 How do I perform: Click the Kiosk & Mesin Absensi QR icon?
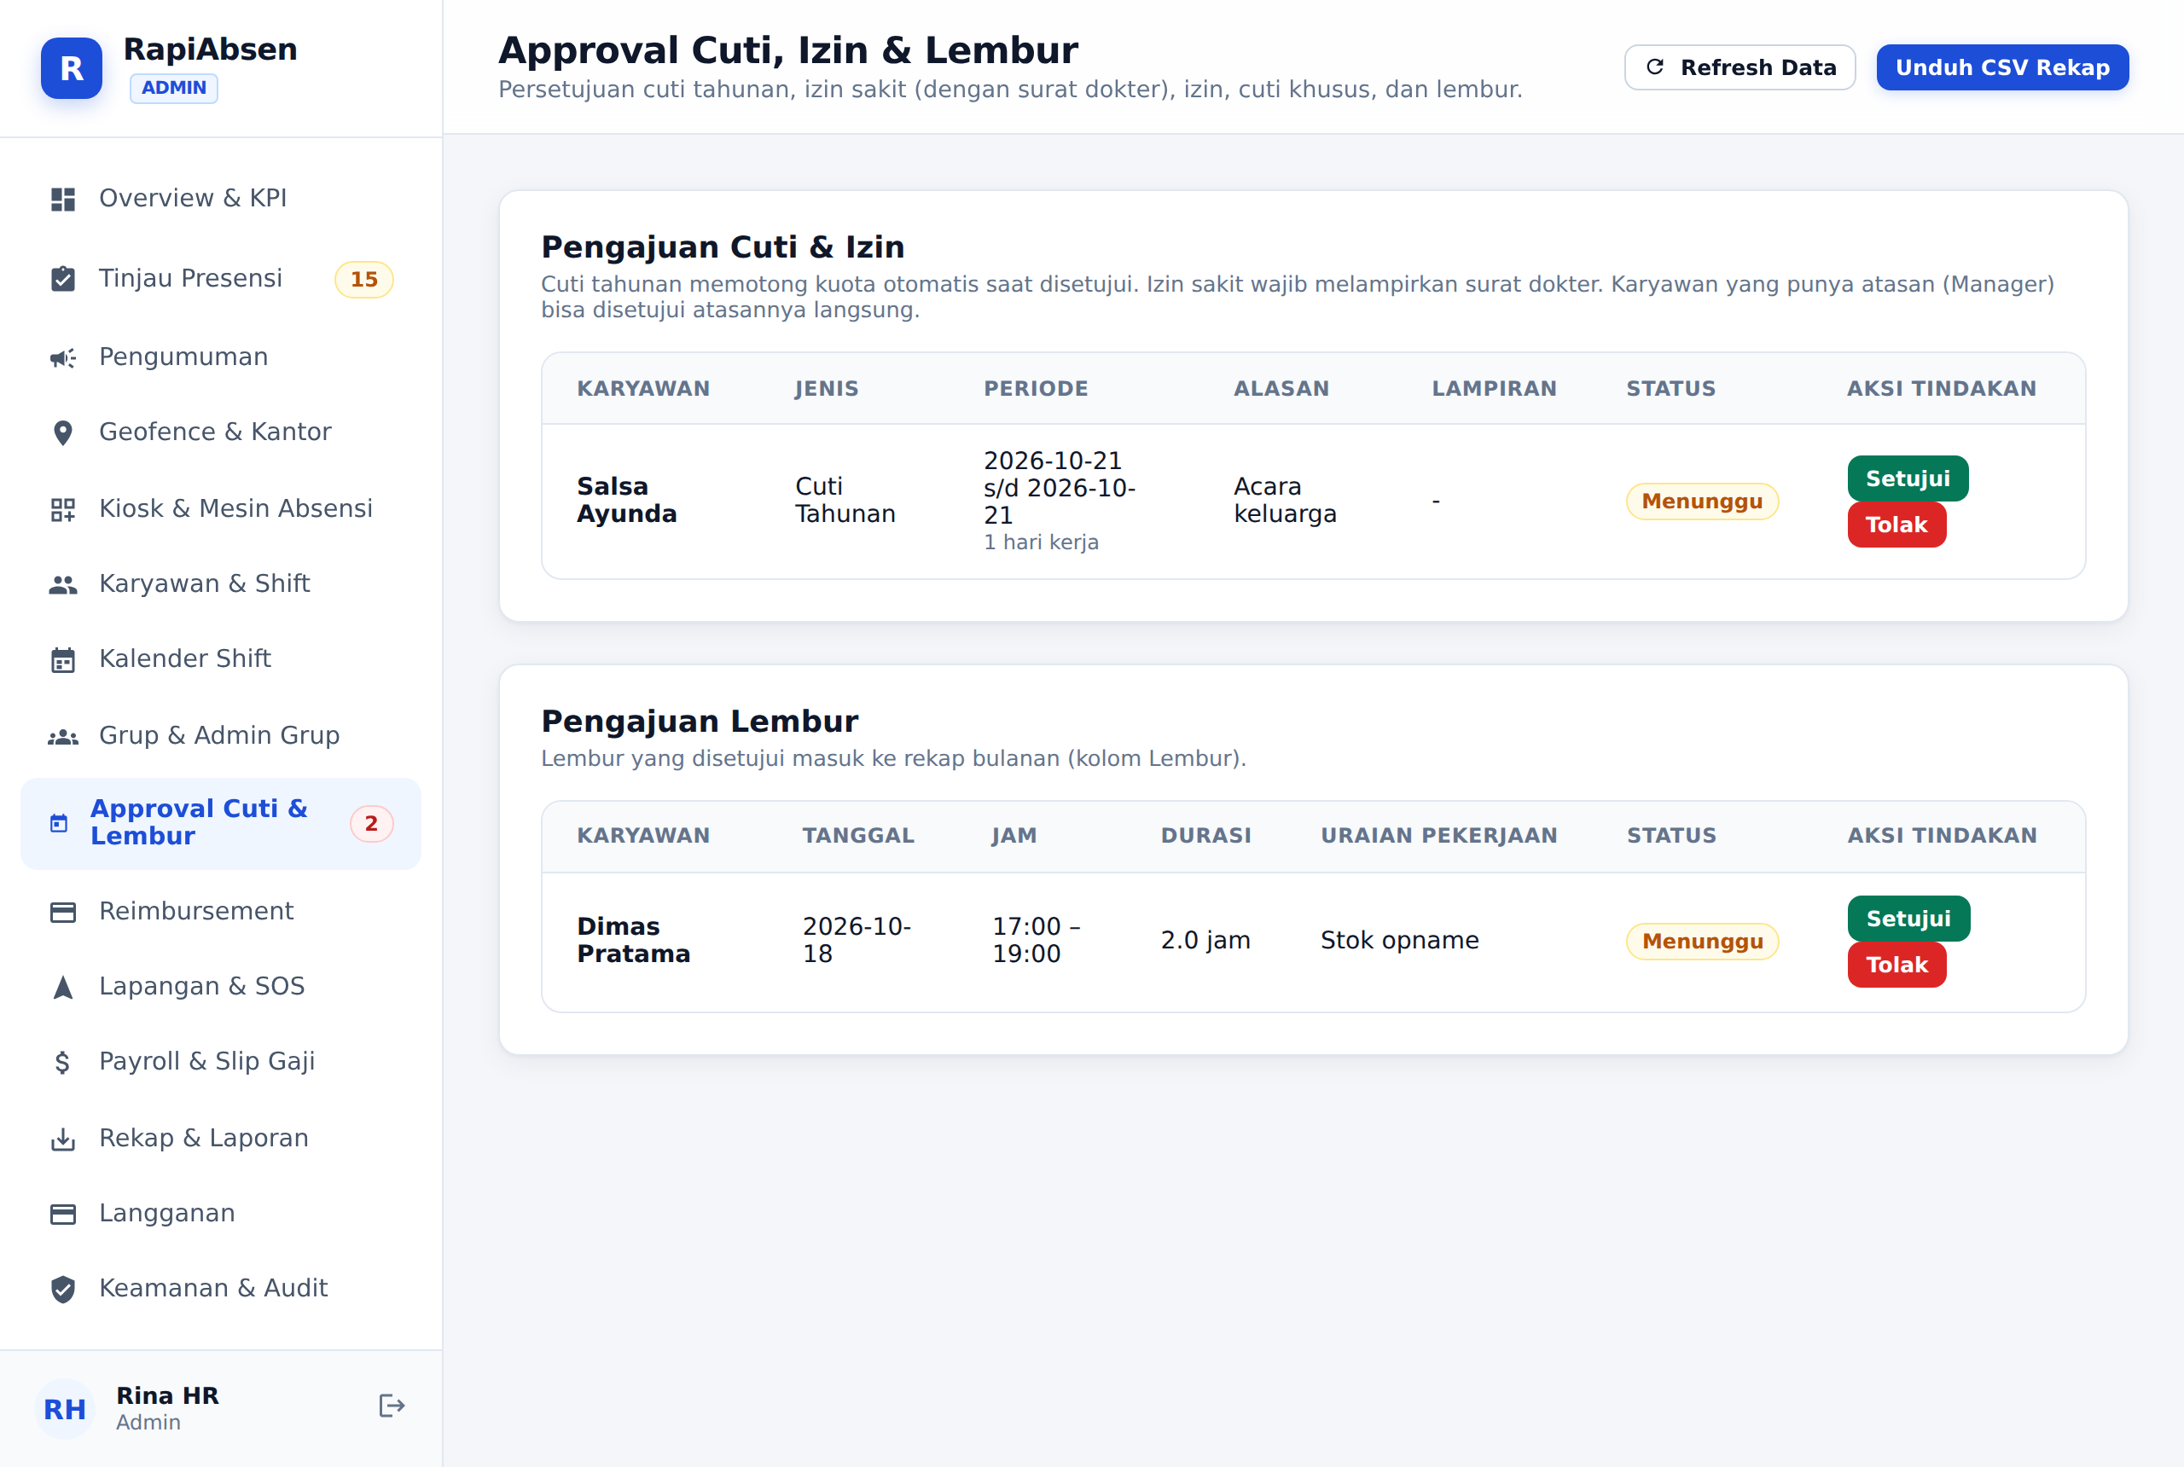point(62,509)
